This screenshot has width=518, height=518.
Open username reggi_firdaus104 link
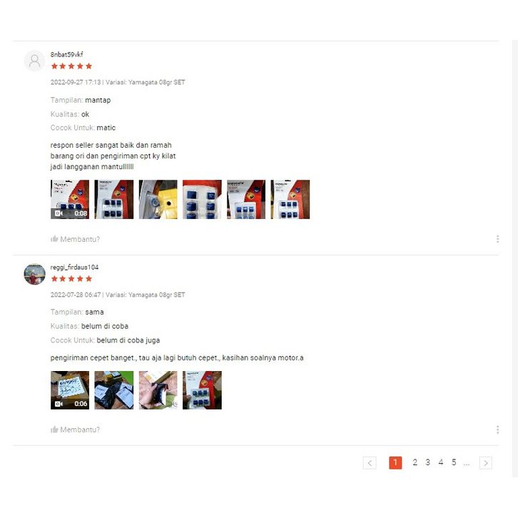[x=74, y=267]
